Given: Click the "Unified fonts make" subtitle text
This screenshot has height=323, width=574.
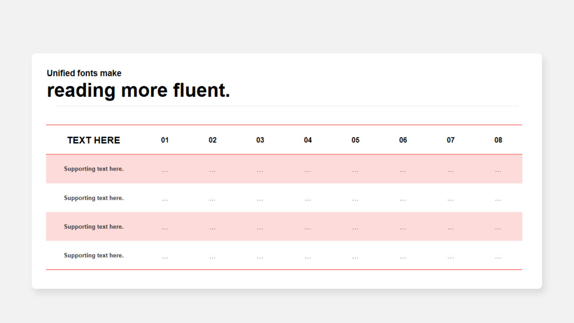Looking at the screenshot, I should pyautogui.click(x=84, y=73).
